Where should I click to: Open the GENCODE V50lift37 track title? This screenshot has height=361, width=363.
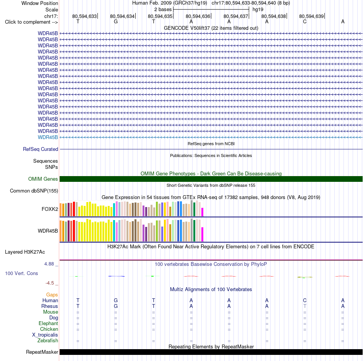(x=211, y=28)
